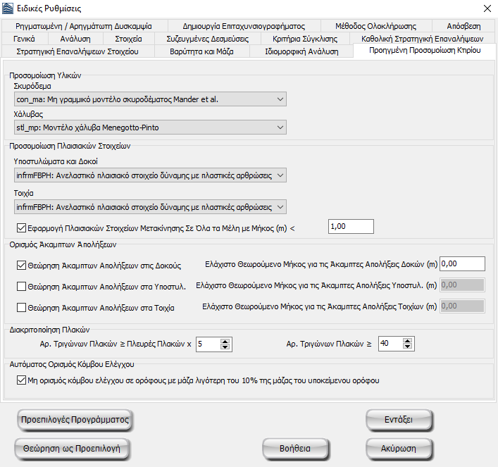
Task: Open Βοήθεια help button
Action: 294,448
